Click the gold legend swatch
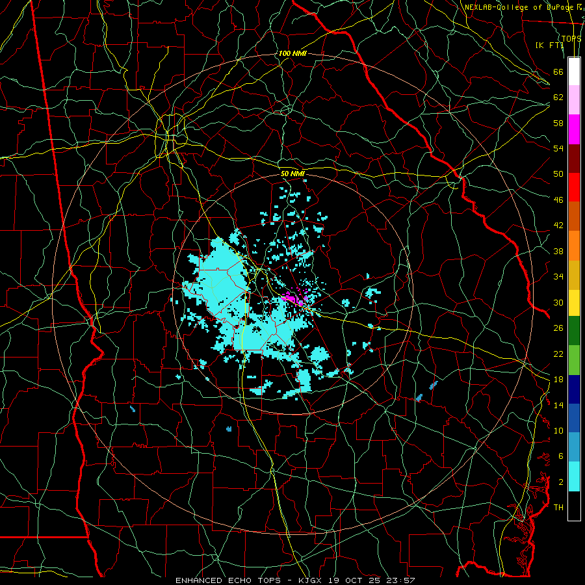Image resolution: width=585 pixels, height=585 pixels. 574,275
